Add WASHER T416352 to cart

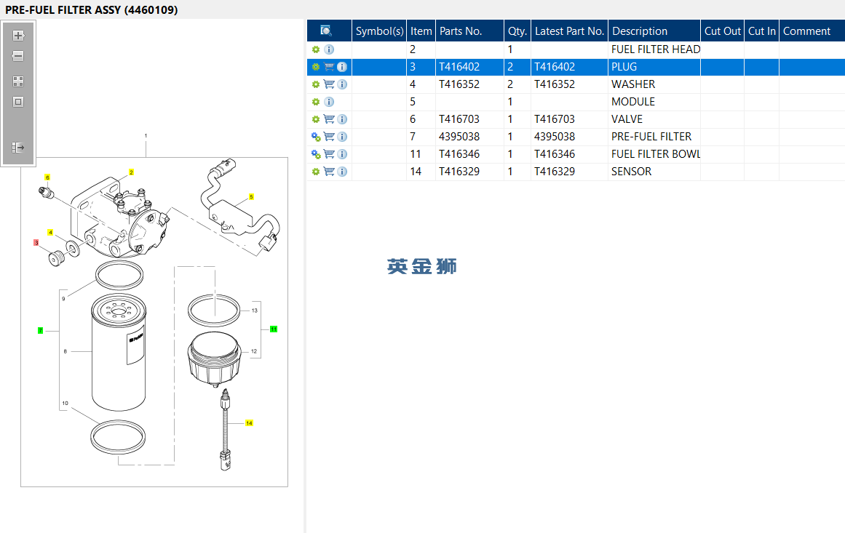(x=329, y=84)
